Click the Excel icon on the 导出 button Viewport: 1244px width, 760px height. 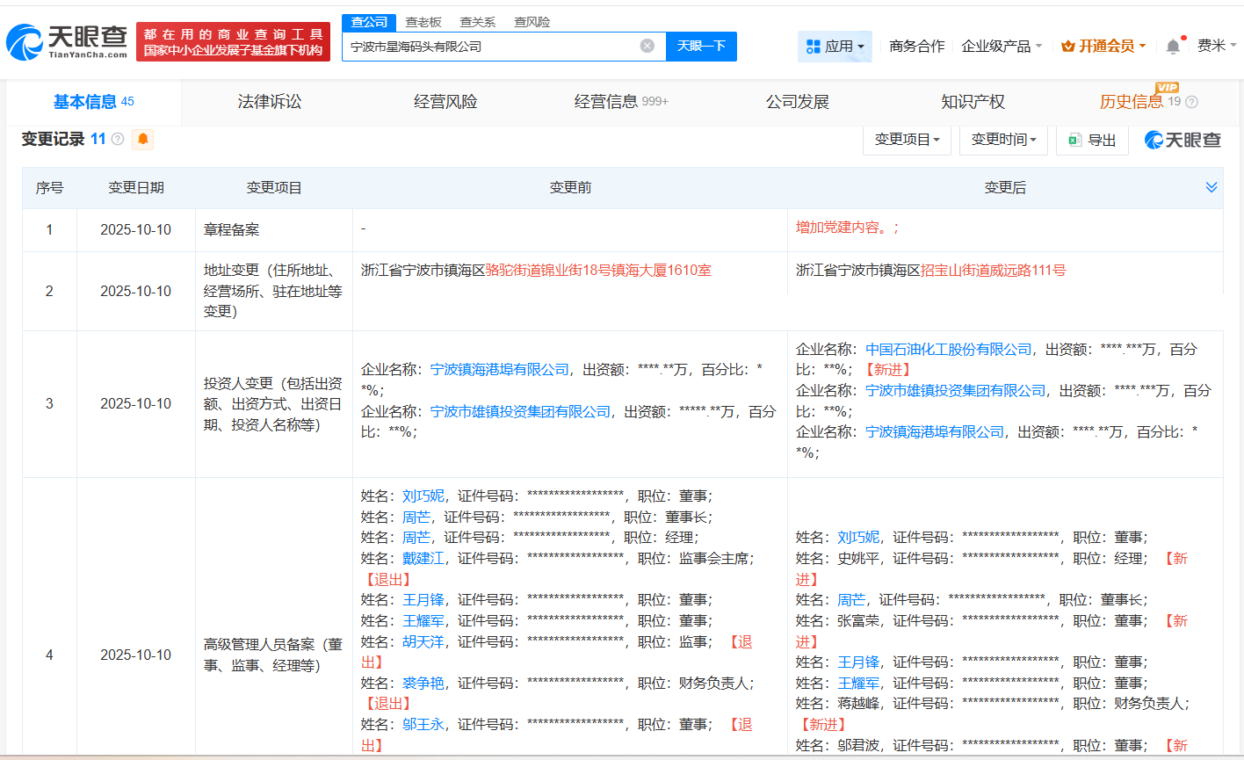pos(1074,140)
